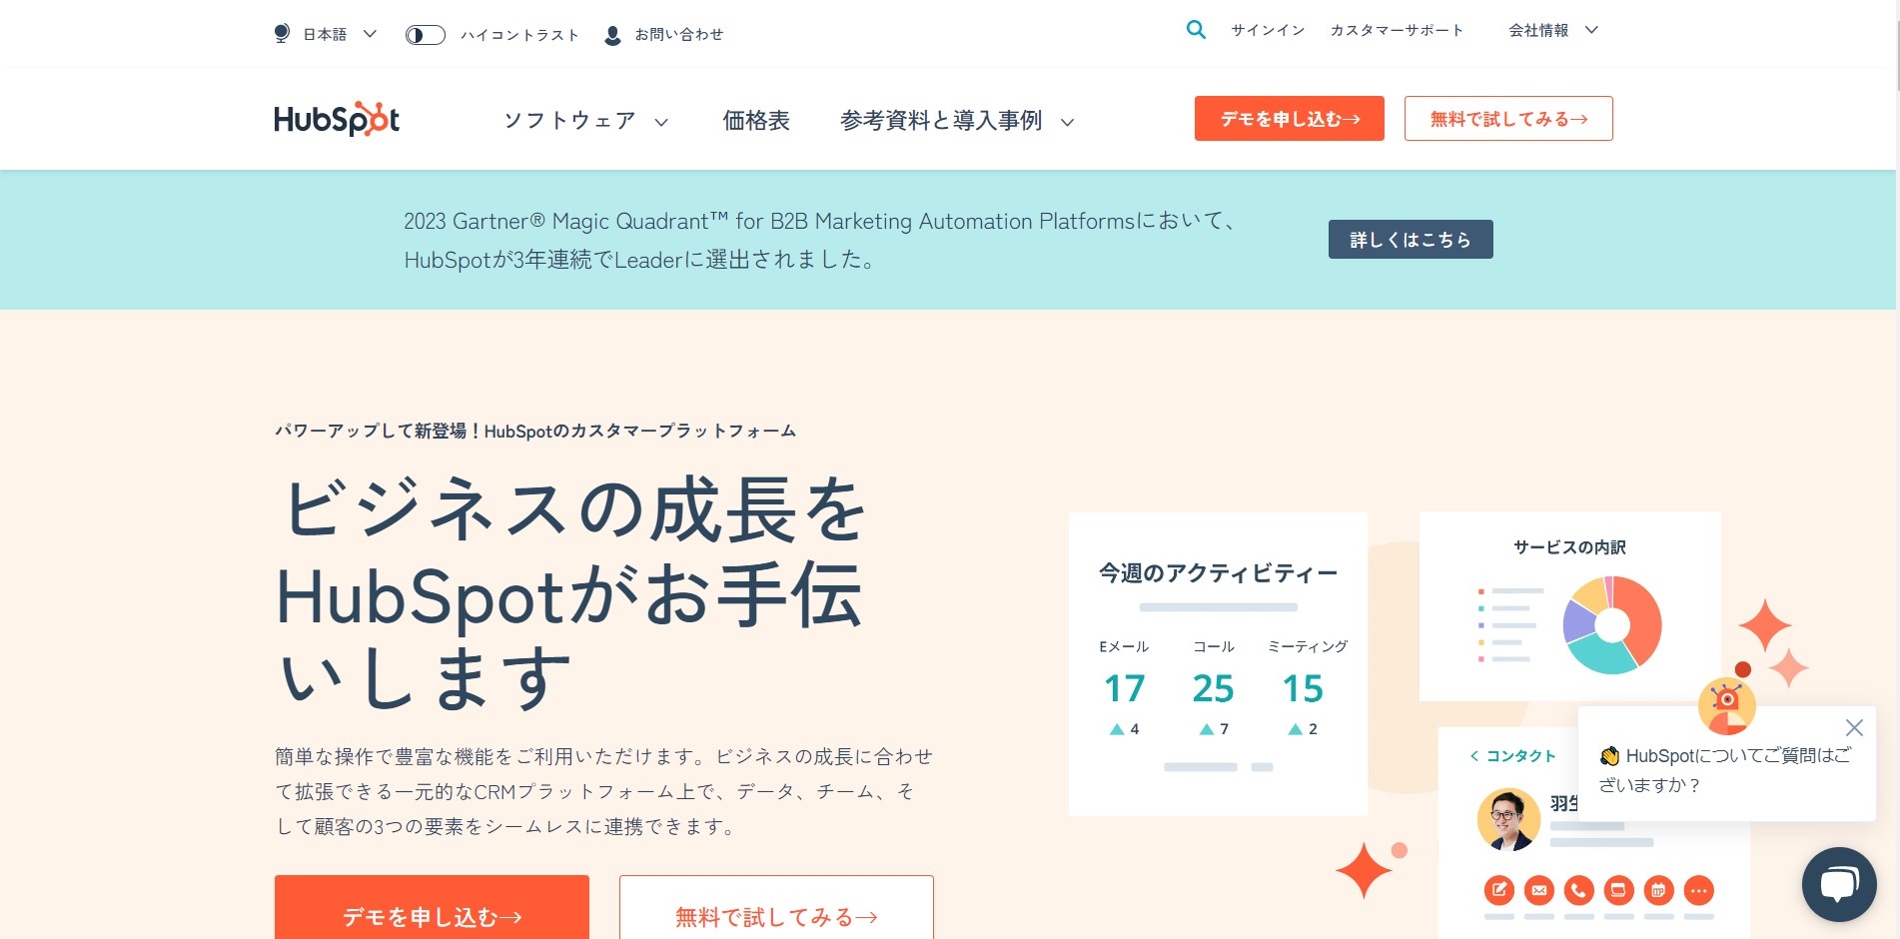
Task: Expand the 日本語 language dropdown
Action: click(340, 34)
